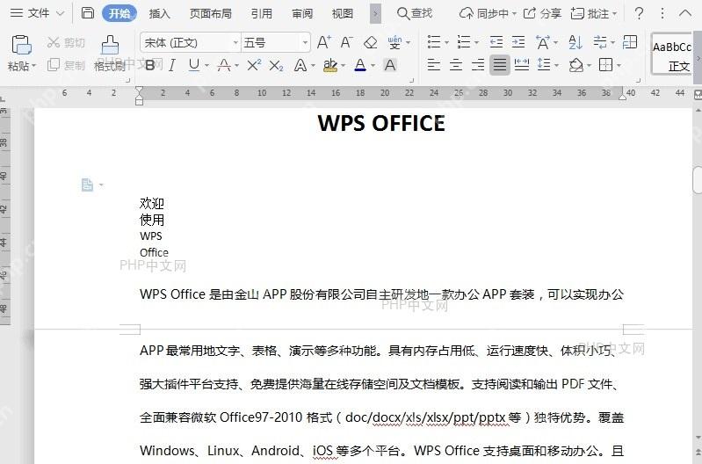702x464 pixels.
Task: Align text right
Action: tap(478, 65)
